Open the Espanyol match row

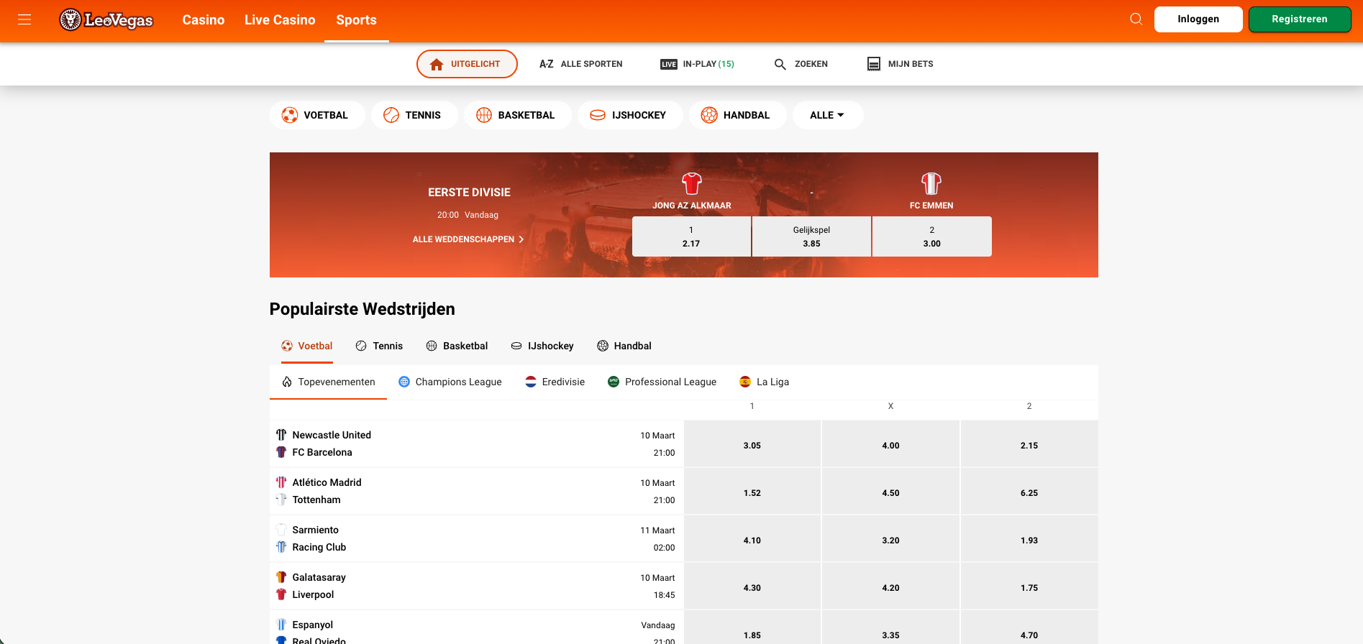[x=476, y=627]
